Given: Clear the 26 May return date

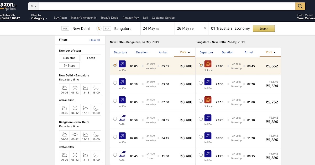Looking at the screenshot, I should click(205, 29).
